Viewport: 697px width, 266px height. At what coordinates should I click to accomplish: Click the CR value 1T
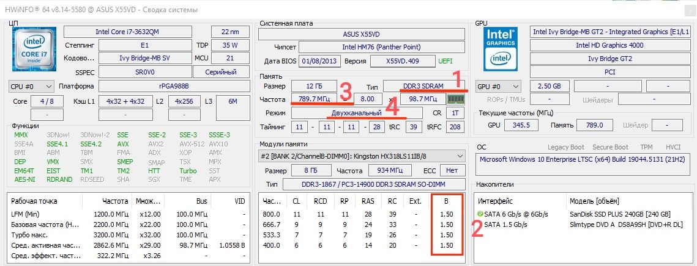coord(455,113)
